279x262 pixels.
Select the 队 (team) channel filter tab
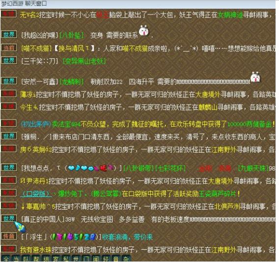point(26,259)
